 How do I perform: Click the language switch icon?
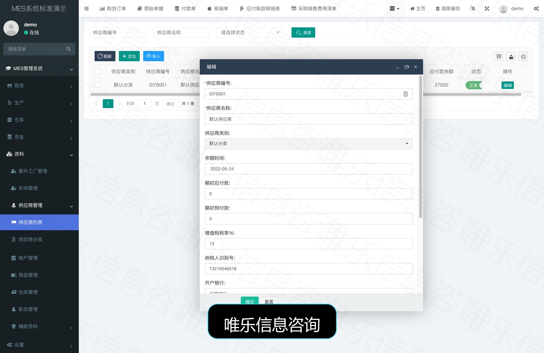(473, 9)
